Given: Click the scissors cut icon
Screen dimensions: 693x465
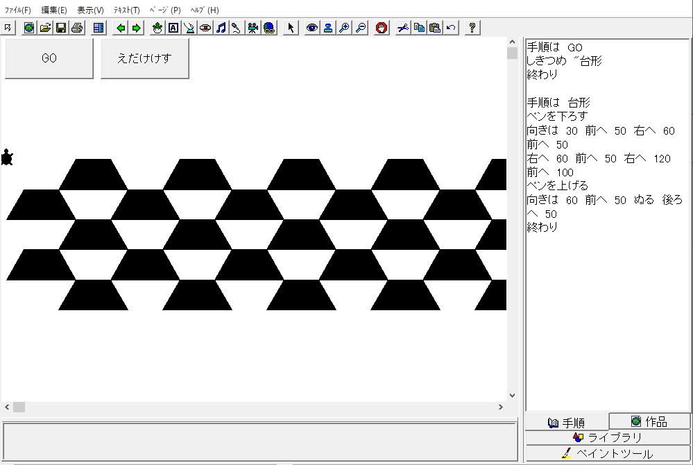Looking at the screenshot, I should [403, 28].
